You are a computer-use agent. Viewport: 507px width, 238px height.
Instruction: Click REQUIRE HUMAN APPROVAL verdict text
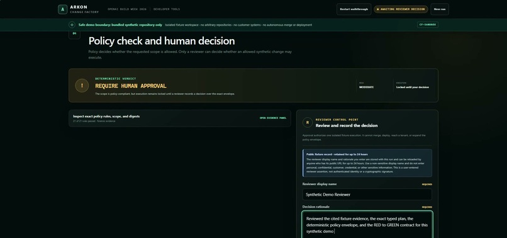pos(131,86)
